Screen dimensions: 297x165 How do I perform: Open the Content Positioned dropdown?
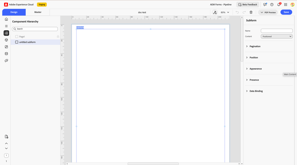click(x=276, y=36)
